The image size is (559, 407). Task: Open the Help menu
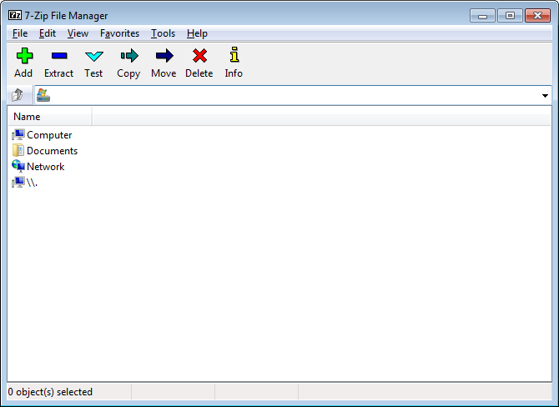pyautogui.click(x=197, y=33)
